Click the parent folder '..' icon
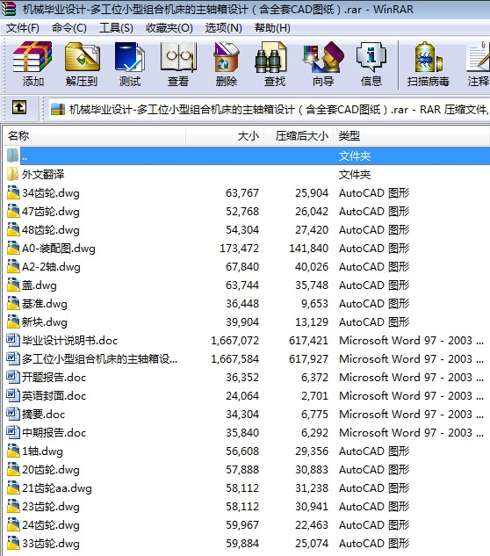This screenshot has height=556, width=490. pos(13,155)
